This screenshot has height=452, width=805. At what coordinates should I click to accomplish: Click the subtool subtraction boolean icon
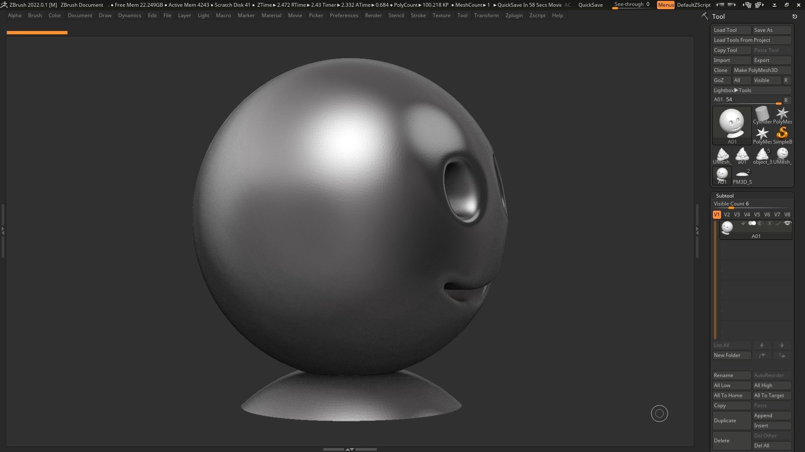tap(761, 223)
